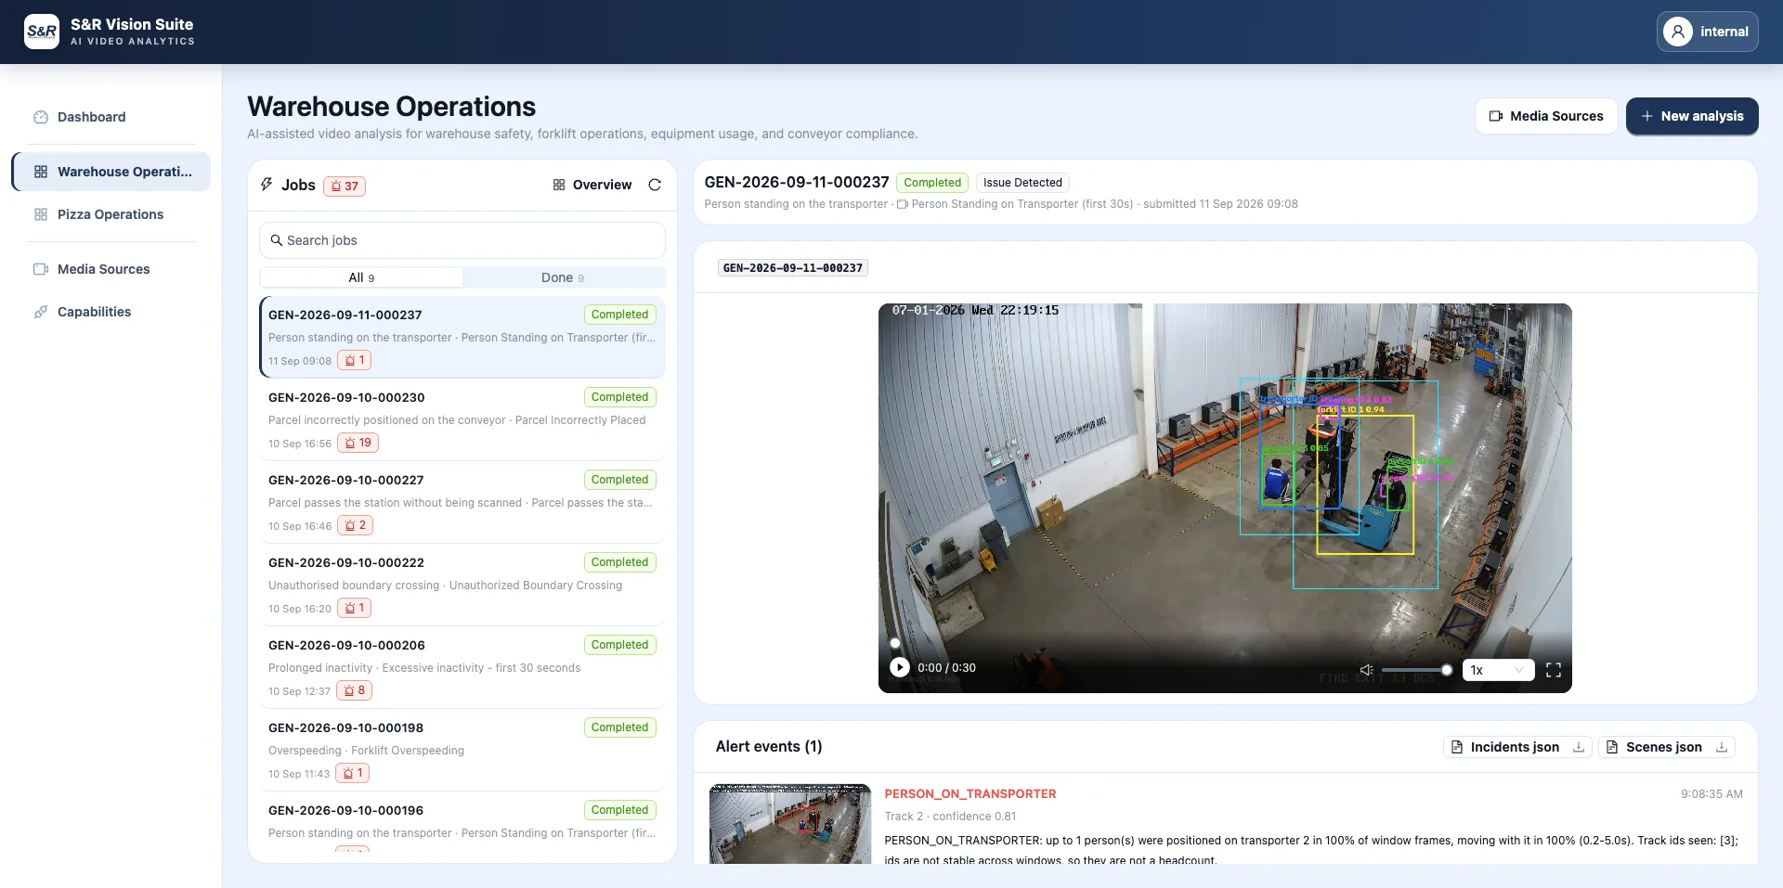Screen dimensions: 1783x888
Task: Open the 1x playback speed dropdown
Action: (1498, 670)
